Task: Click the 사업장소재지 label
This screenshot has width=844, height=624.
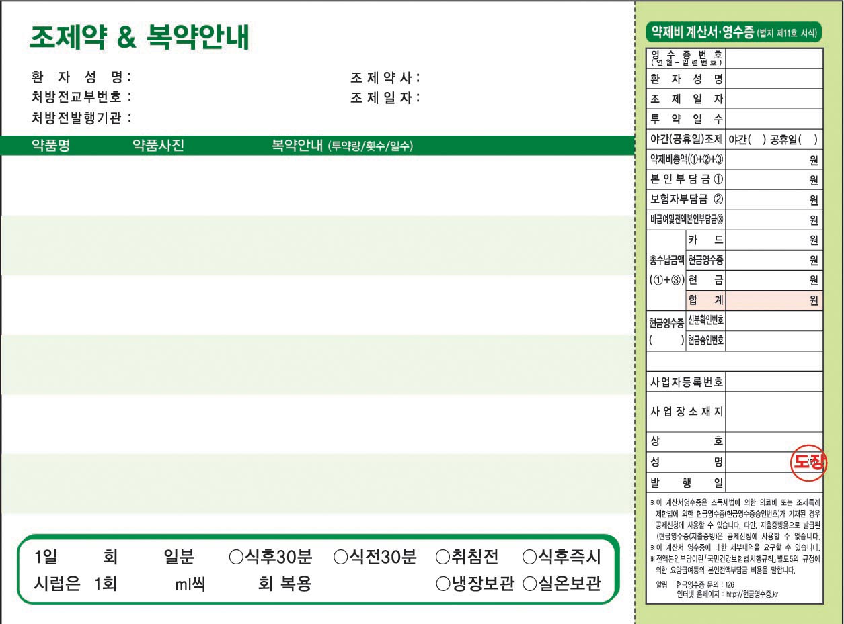Action: pos(686,412)
